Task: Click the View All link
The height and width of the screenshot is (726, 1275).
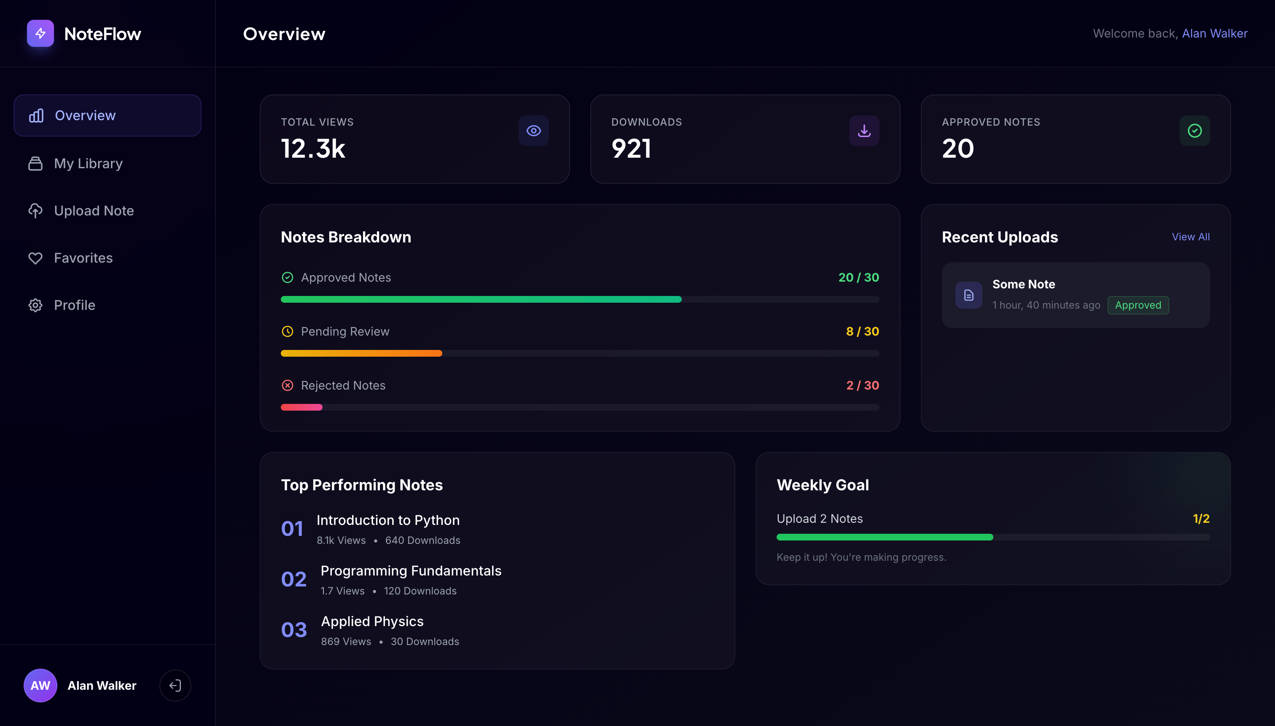Action: click(x=1190, y=237)
